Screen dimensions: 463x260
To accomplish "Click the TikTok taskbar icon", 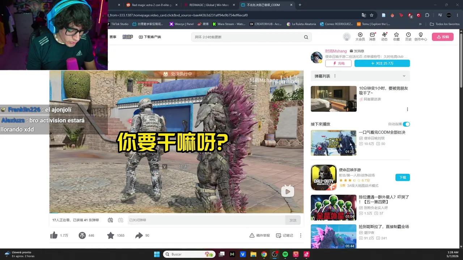I will point(306,254).
